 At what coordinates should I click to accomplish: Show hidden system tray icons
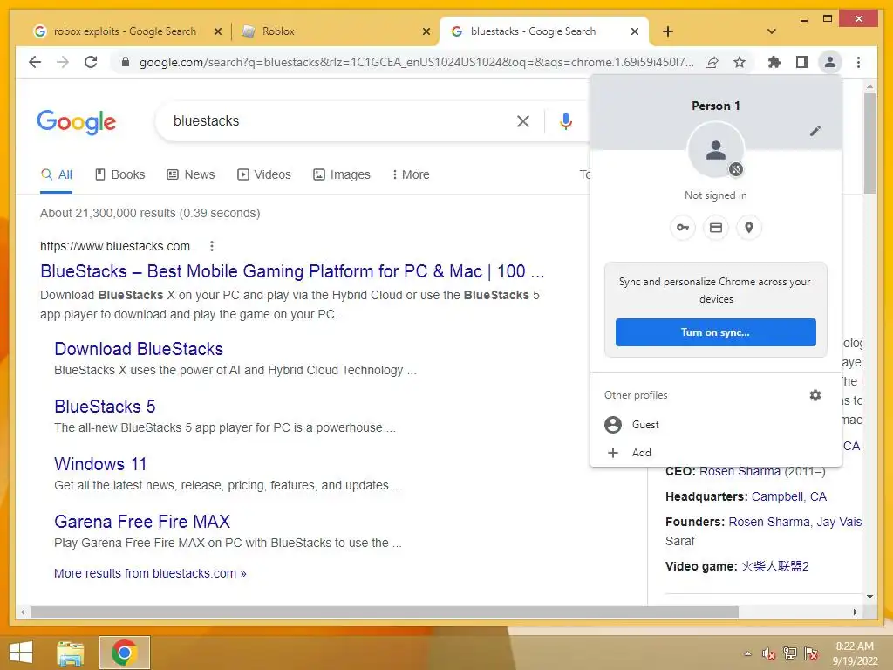pyautogui.click(x=747, y=653)
